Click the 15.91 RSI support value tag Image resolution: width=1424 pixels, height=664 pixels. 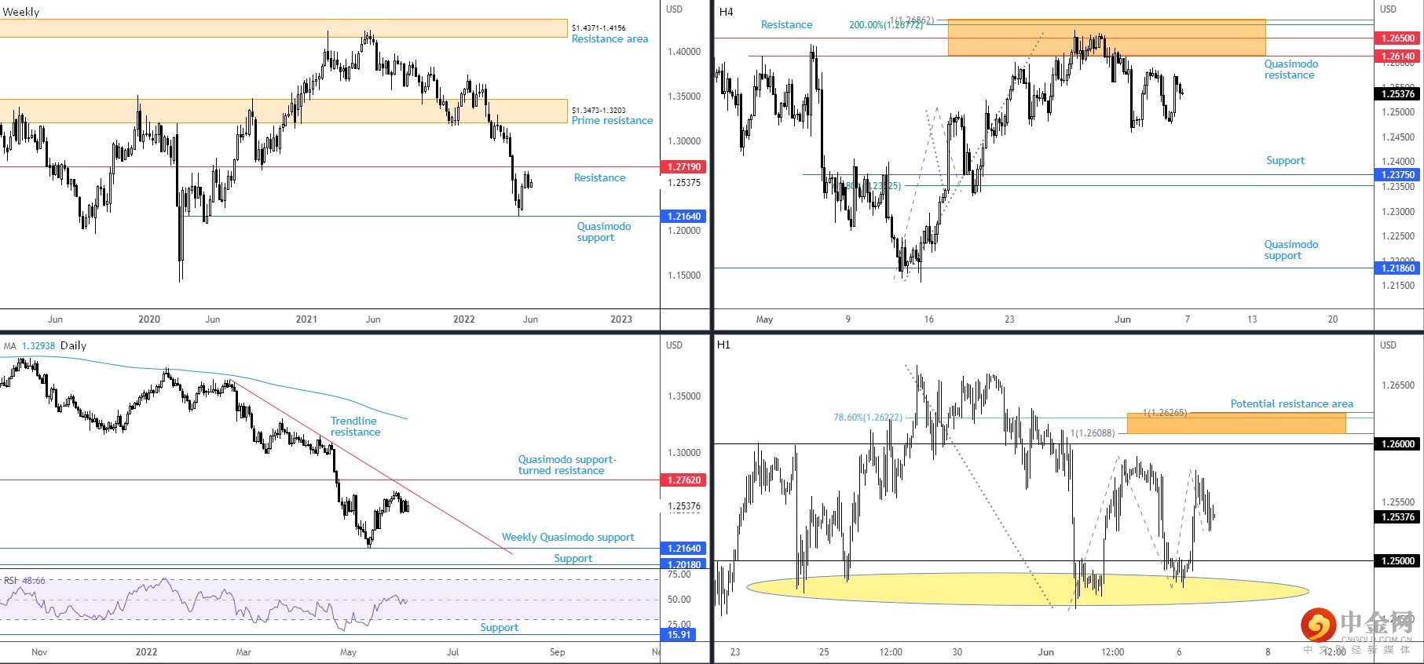(x=679, y=635)
